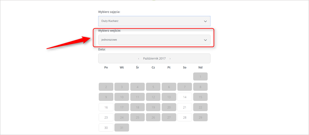Click greyed-out day 10
The image size is (309, 135).
point(122,97)
